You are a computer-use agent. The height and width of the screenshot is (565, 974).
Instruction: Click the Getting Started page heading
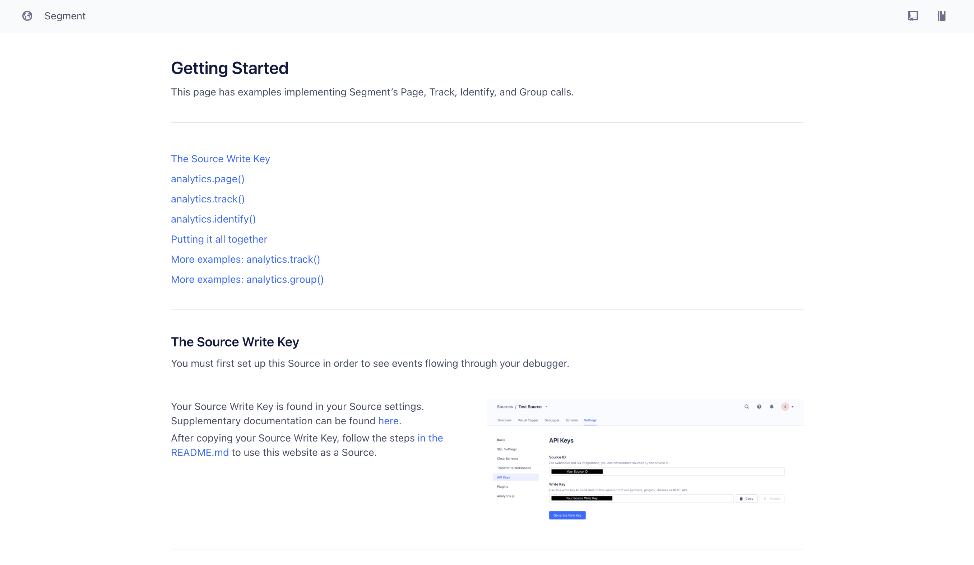[229, 68]
